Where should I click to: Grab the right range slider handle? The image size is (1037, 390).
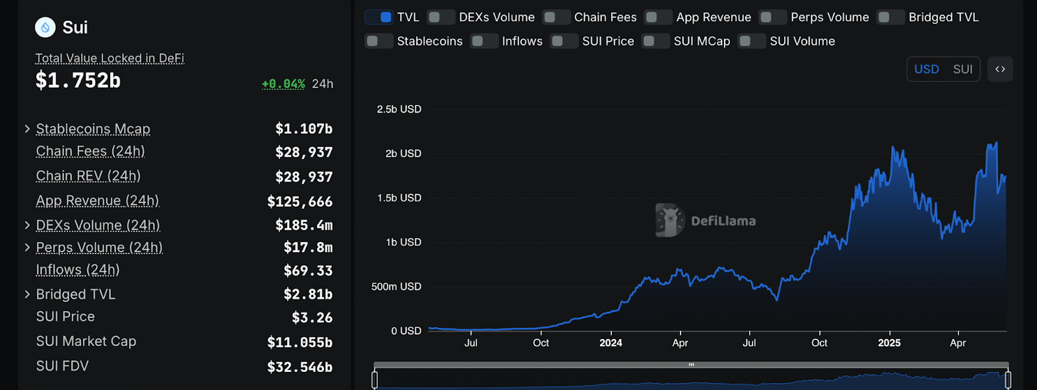(1008, 380)
